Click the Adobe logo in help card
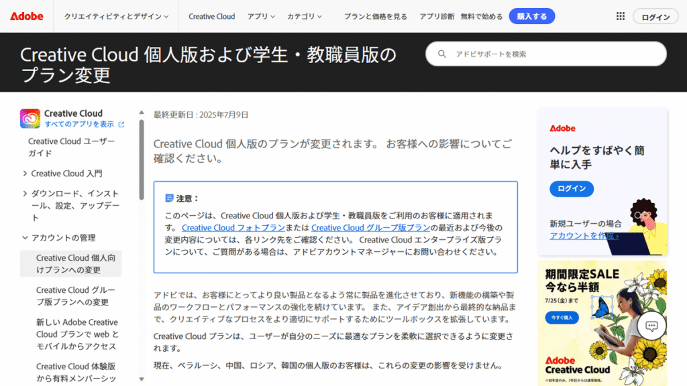 [x=562, y=128]
